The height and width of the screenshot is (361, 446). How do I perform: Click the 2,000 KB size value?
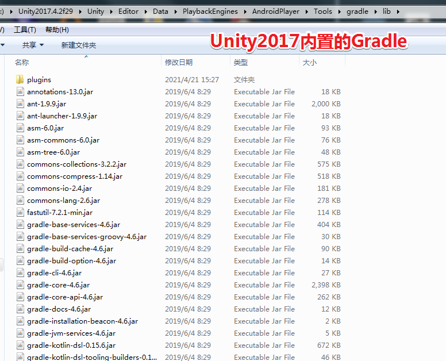326,104
